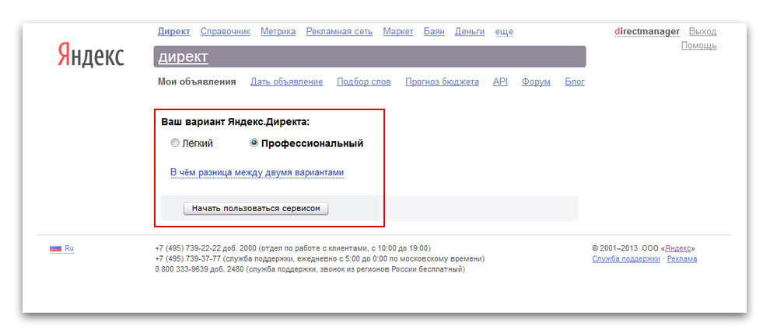Open the difference between two variants link
Viewport: 770px width, 336px height.
click(257, 172)
